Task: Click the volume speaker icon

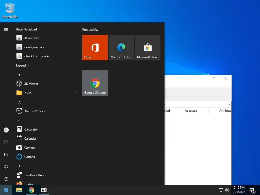Action: point(227,190)
